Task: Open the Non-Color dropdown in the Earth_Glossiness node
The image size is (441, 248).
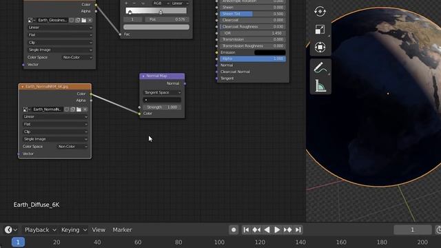Action: tap(77, 57)
